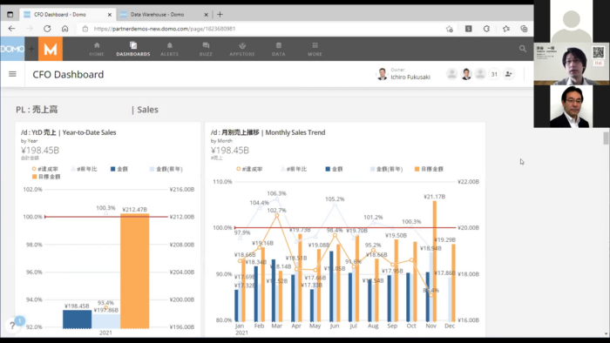Open Data in Domo navigation

click(x=279, y=50)
